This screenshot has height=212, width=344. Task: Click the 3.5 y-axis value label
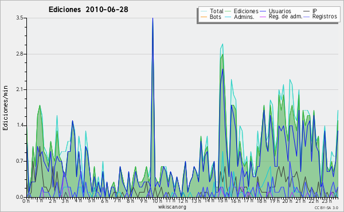click(19, 18)
